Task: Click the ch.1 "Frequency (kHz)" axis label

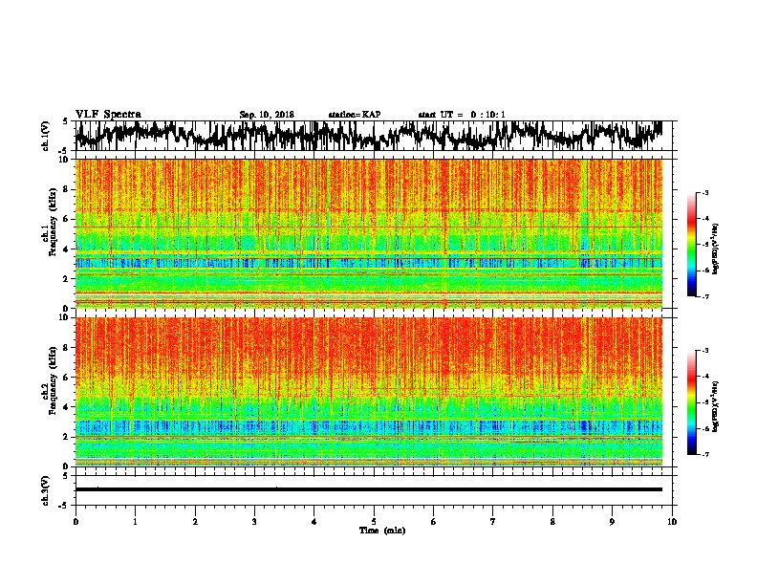Action: click(x=53, y=224)
